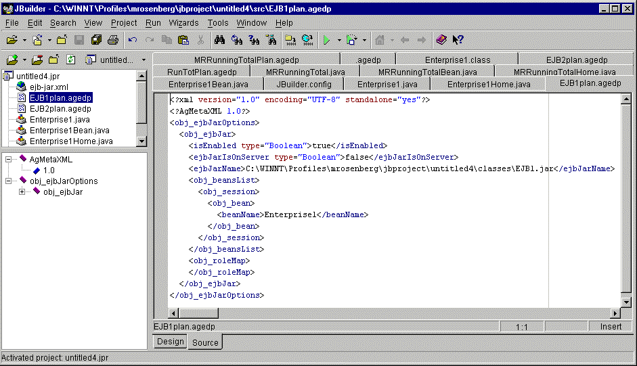This screenshot has width=637, height=366.
Task: Switch to the Enterprise1Bean.java tab
Action: [208, 84]
